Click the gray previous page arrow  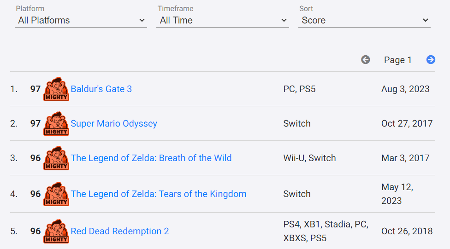point(366,60)
